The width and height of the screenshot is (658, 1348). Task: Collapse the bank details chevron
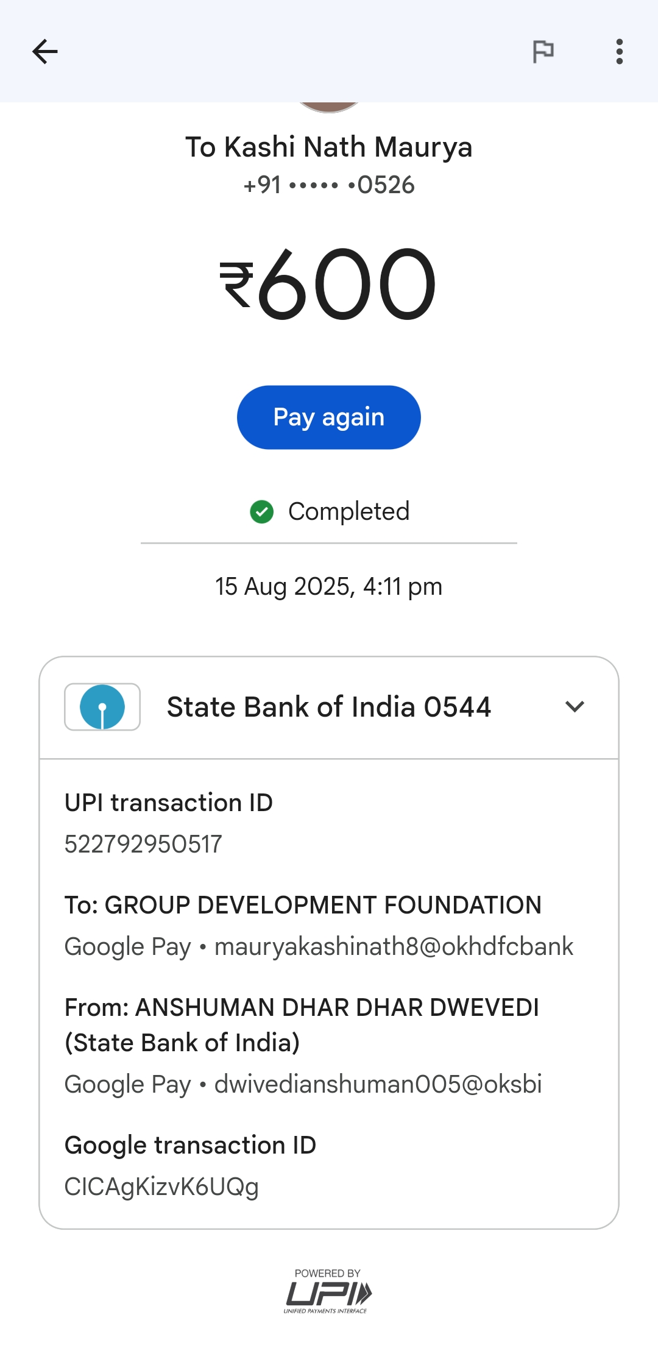(x=575, y=707)
